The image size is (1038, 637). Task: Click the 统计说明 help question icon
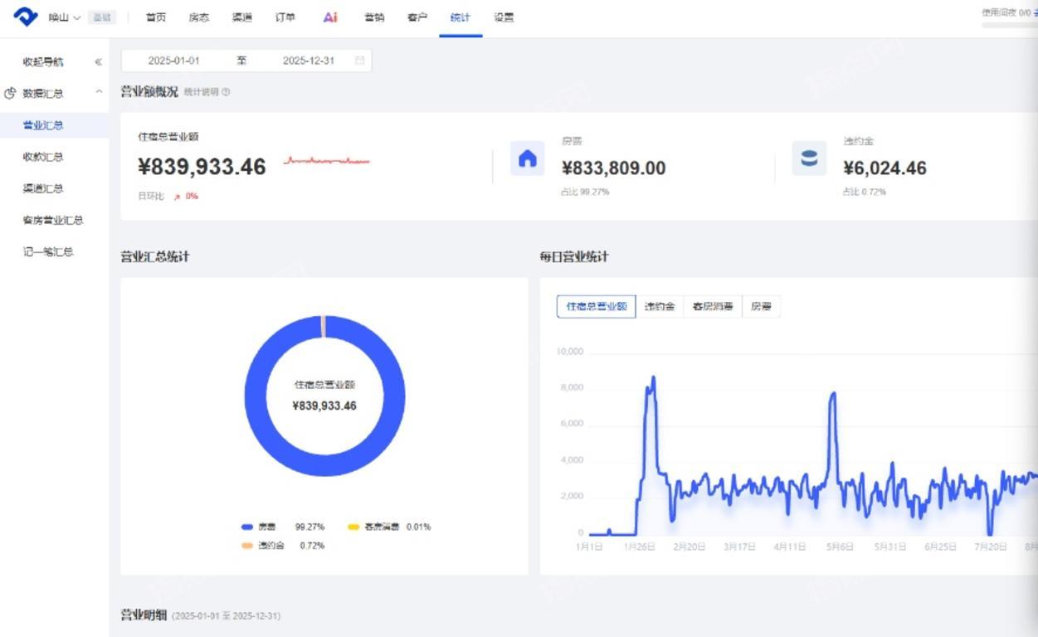click(226, 92)
